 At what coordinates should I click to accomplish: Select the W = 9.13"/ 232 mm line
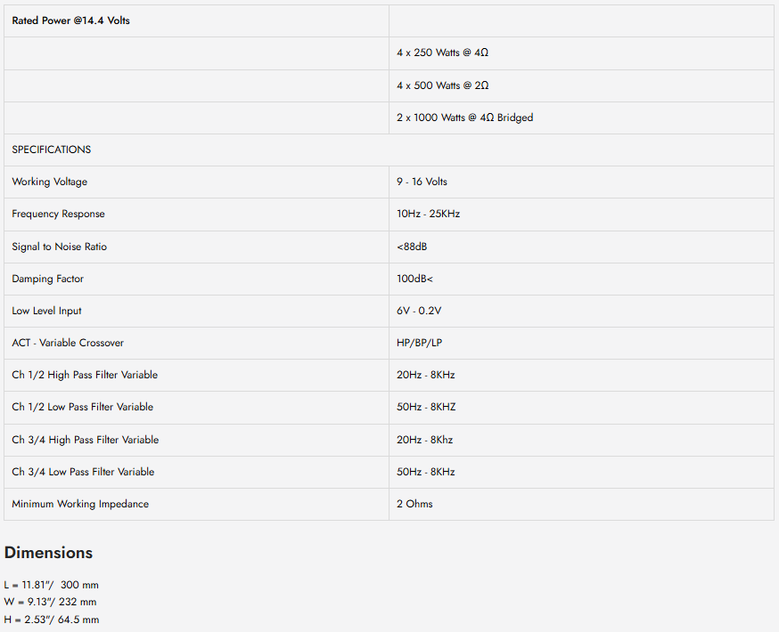click(50, 602)
